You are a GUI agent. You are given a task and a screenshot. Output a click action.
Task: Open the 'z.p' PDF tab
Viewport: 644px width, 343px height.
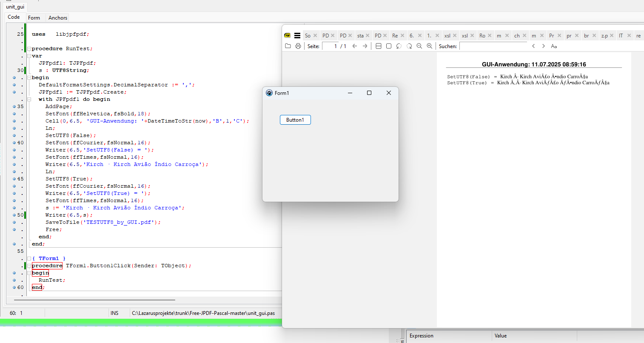[x=604, y=36]
